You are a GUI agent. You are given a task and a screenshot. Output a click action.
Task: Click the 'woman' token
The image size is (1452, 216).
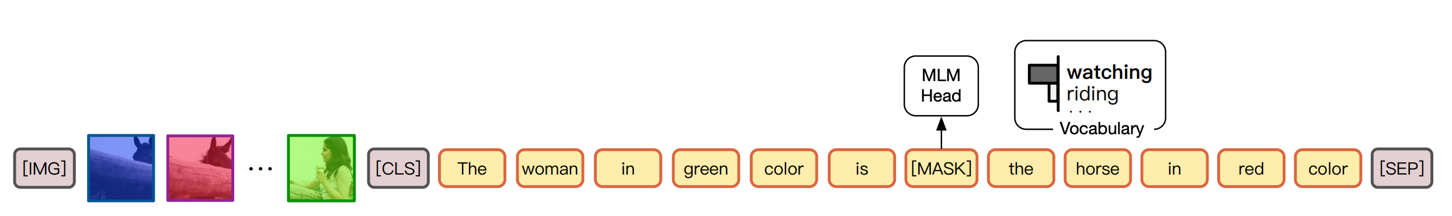(550, 168)
